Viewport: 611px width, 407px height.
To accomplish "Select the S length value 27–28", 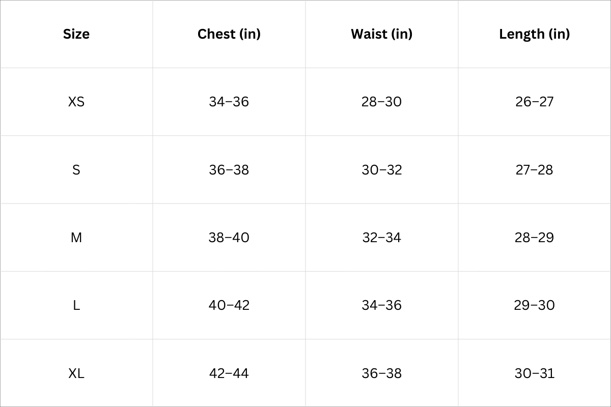I will click(534, 169).
